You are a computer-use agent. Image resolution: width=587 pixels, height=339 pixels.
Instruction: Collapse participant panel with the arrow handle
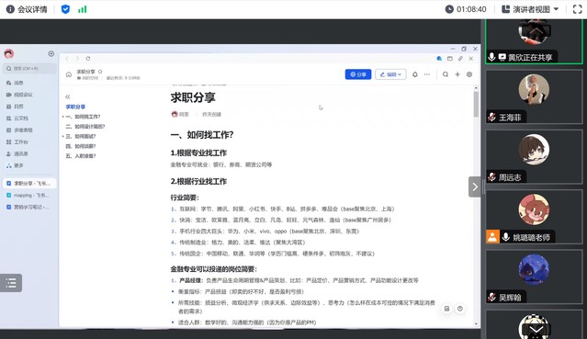pyautogui.click(x=475, y=186)
